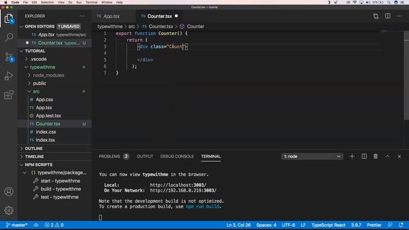Open App.css in the file tree

(44, 100)
